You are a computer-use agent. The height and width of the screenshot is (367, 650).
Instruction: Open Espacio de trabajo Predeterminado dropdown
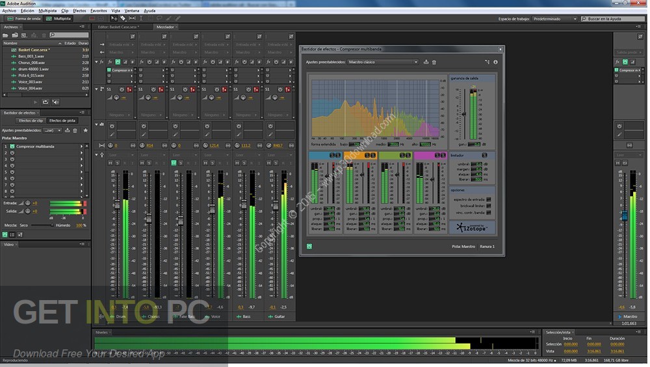pyautogui.click(x=554, y=19)
